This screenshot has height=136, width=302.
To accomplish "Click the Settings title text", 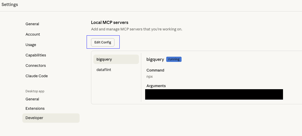I will pos(10,4).
